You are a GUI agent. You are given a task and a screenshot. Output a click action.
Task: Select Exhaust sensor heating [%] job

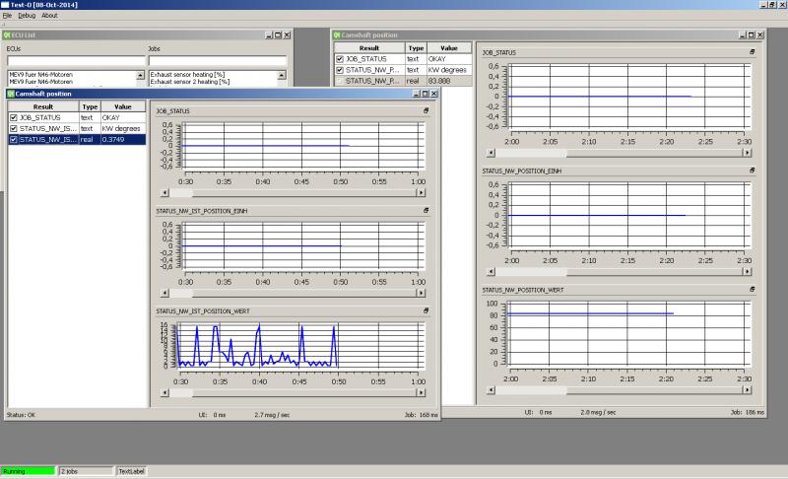click(x=189, y=74)
